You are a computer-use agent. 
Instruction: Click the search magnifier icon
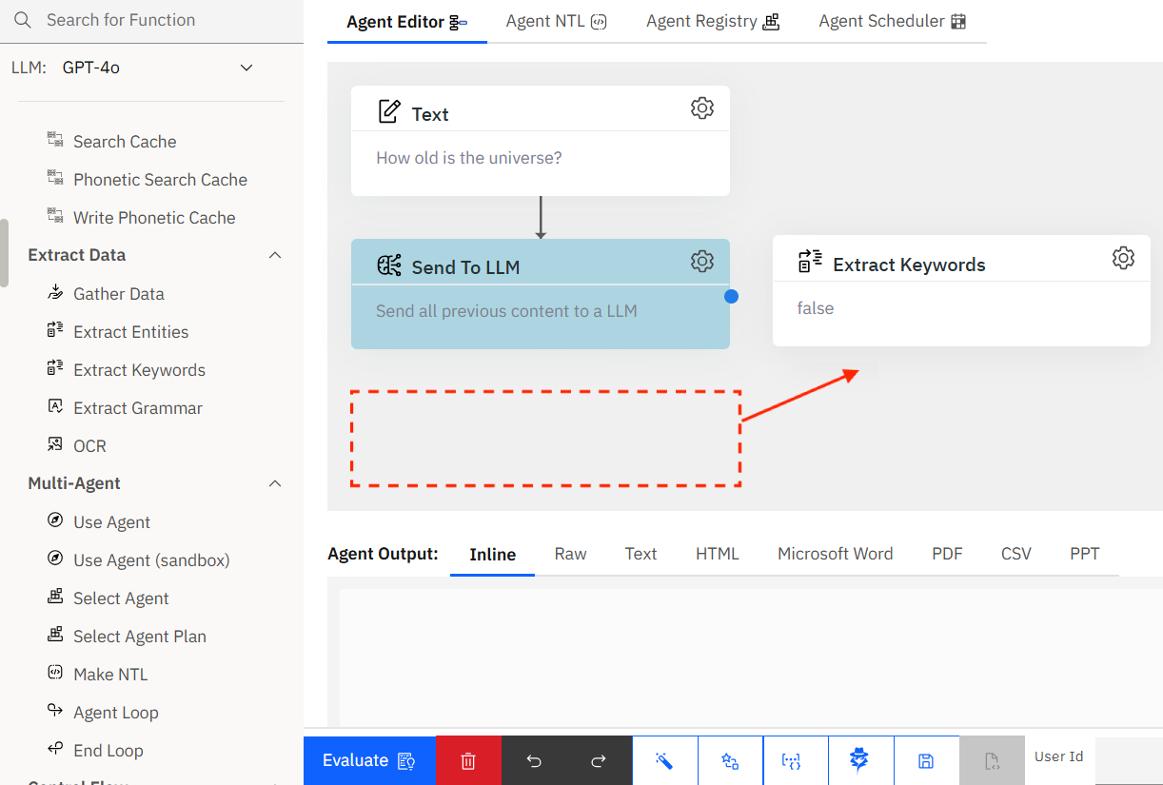coord(23,20)
